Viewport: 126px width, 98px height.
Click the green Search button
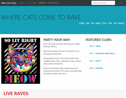120,3
